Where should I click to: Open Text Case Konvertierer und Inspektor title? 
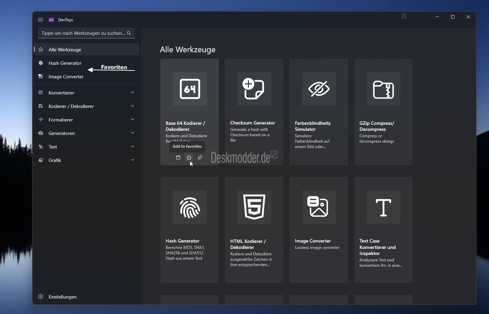(x=377, y=247)
